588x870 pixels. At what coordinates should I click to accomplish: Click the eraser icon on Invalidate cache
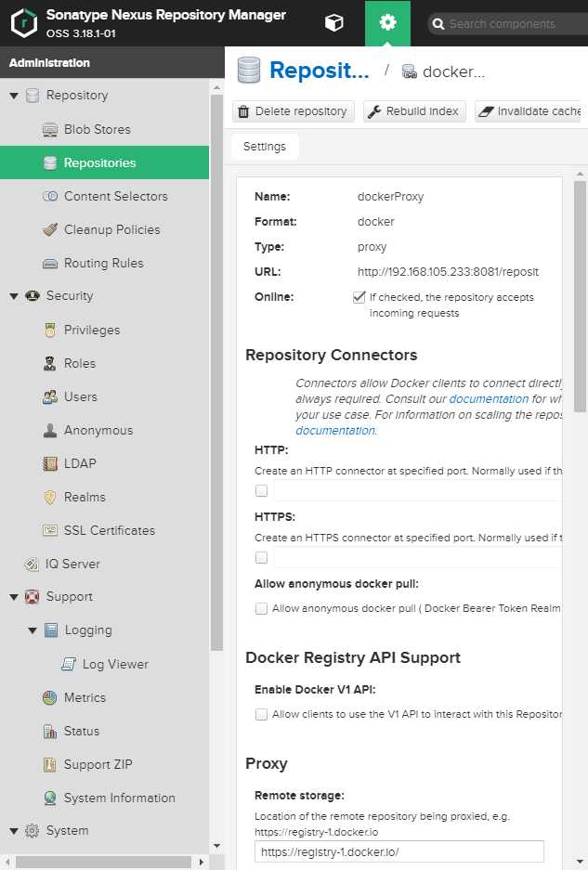[x=486, y=111]
